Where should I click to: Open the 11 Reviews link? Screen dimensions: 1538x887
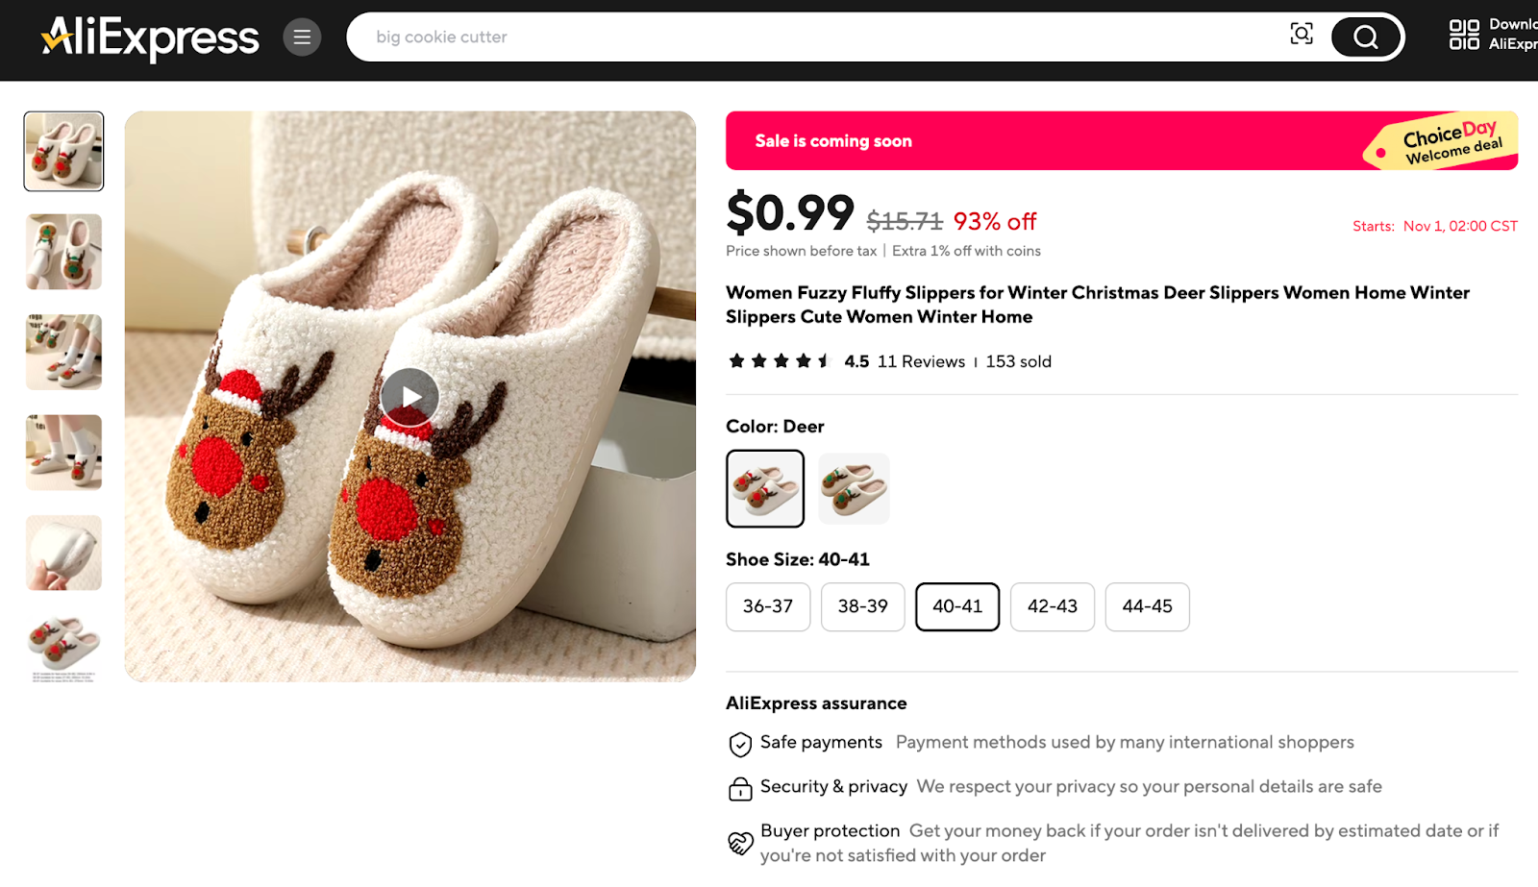(922, 361)
